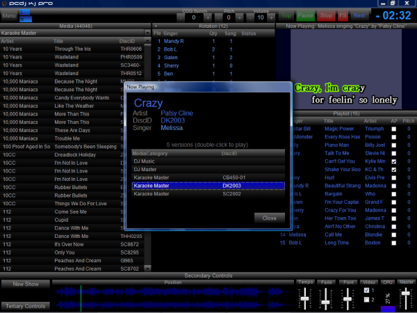The image size is (417, 313).
Task: Uncheck AP for Can't Get You
Action: tap(394, 161)
